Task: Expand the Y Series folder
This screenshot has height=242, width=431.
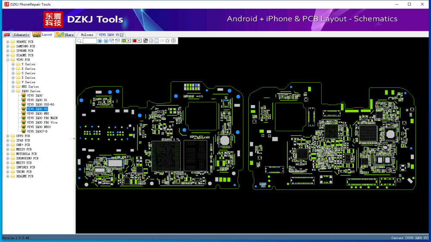Action: 13,64
